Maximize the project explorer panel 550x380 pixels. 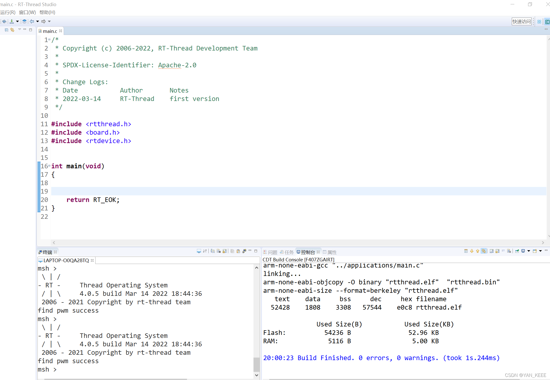(x=31, y=30)
